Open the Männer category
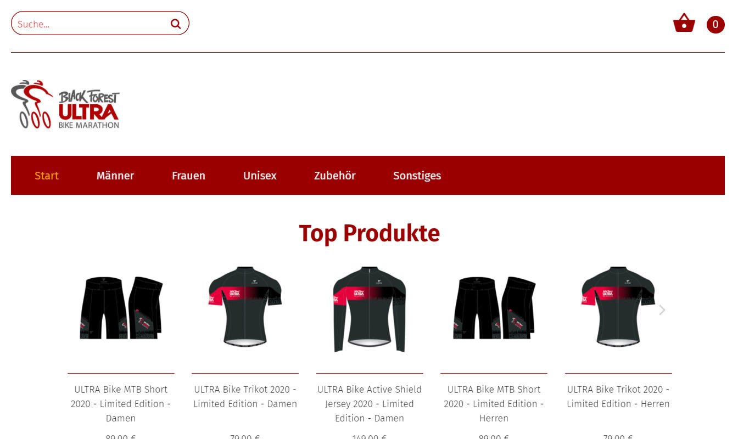This screenshot has width=738, height=439. point(115,176)
